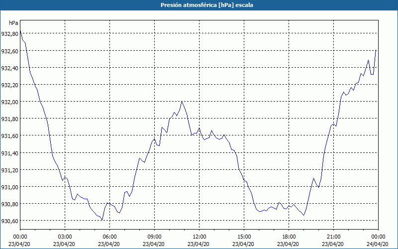Select the 930,60 y-axis label

click(9, 221)
